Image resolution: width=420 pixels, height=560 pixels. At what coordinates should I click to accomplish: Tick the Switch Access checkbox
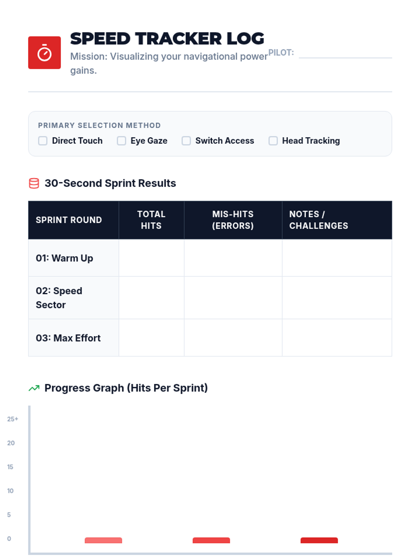186,141
